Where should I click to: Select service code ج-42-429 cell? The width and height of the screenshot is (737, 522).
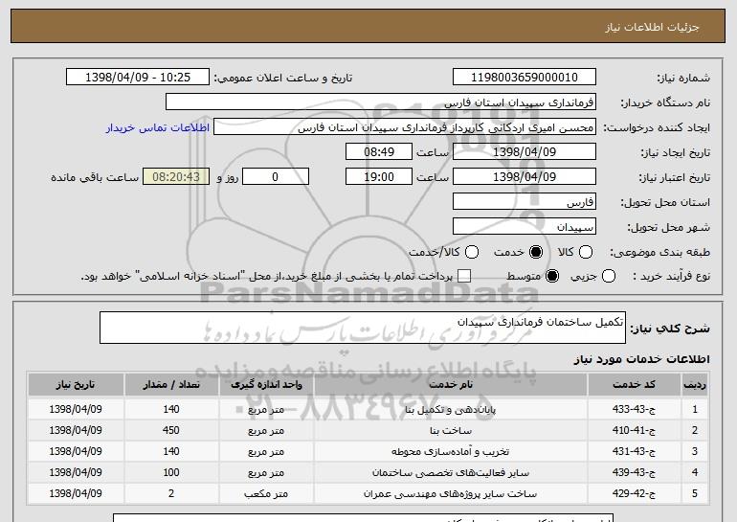(x=634, y=494)
